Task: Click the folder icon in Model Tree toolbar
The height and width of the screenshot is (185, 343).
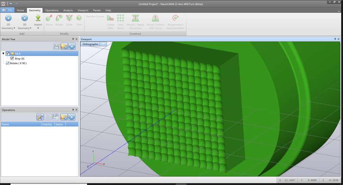Action: [x=64, y=46]
